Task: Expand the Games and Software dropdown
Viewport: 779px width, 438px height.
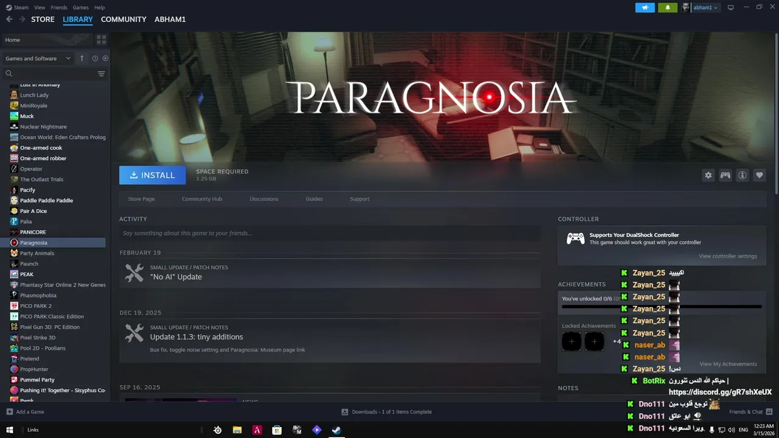Action: click(38, 58)
